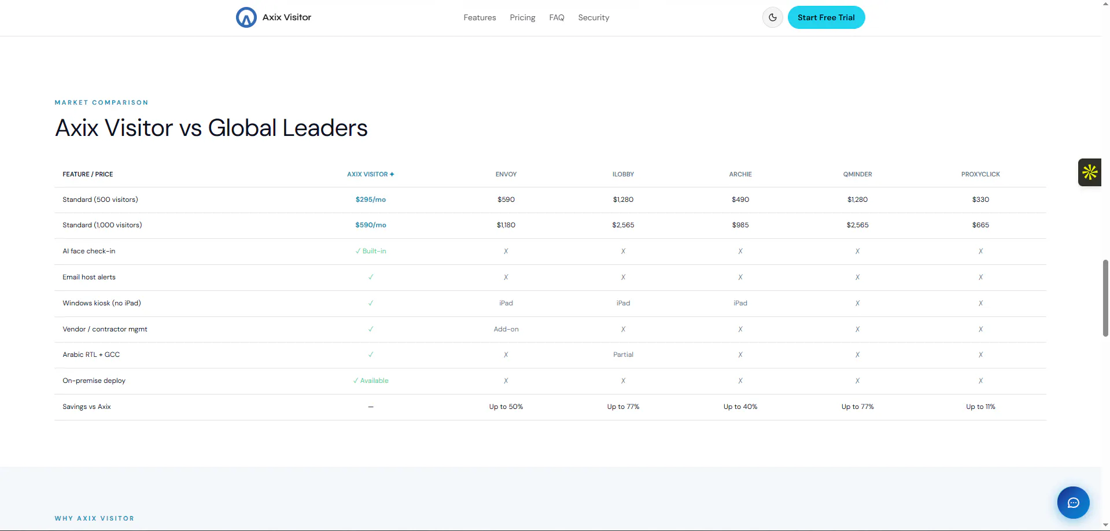The image size is (1110, 531).
Task: Click the Available checkmark cell
Action: pyautogui.click(x=370, y=381)
